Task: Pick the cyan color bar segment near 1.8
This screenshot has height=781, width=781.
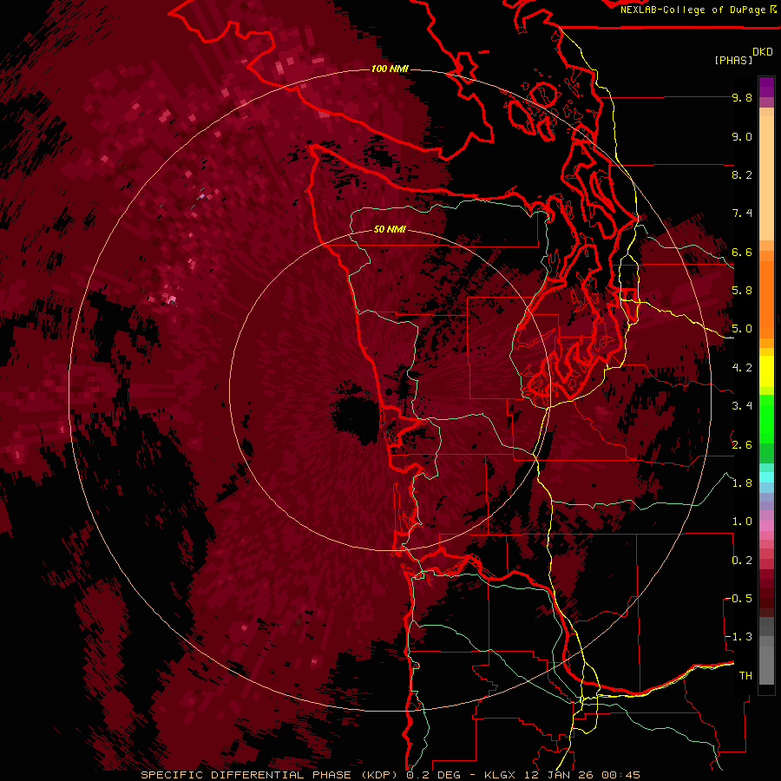Action: (x=766, y=477)
